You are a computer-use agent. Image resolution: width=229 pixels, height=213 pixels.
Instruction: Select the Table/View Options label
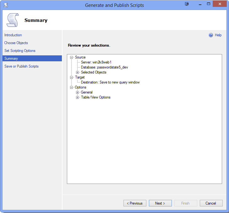[96, 97]
